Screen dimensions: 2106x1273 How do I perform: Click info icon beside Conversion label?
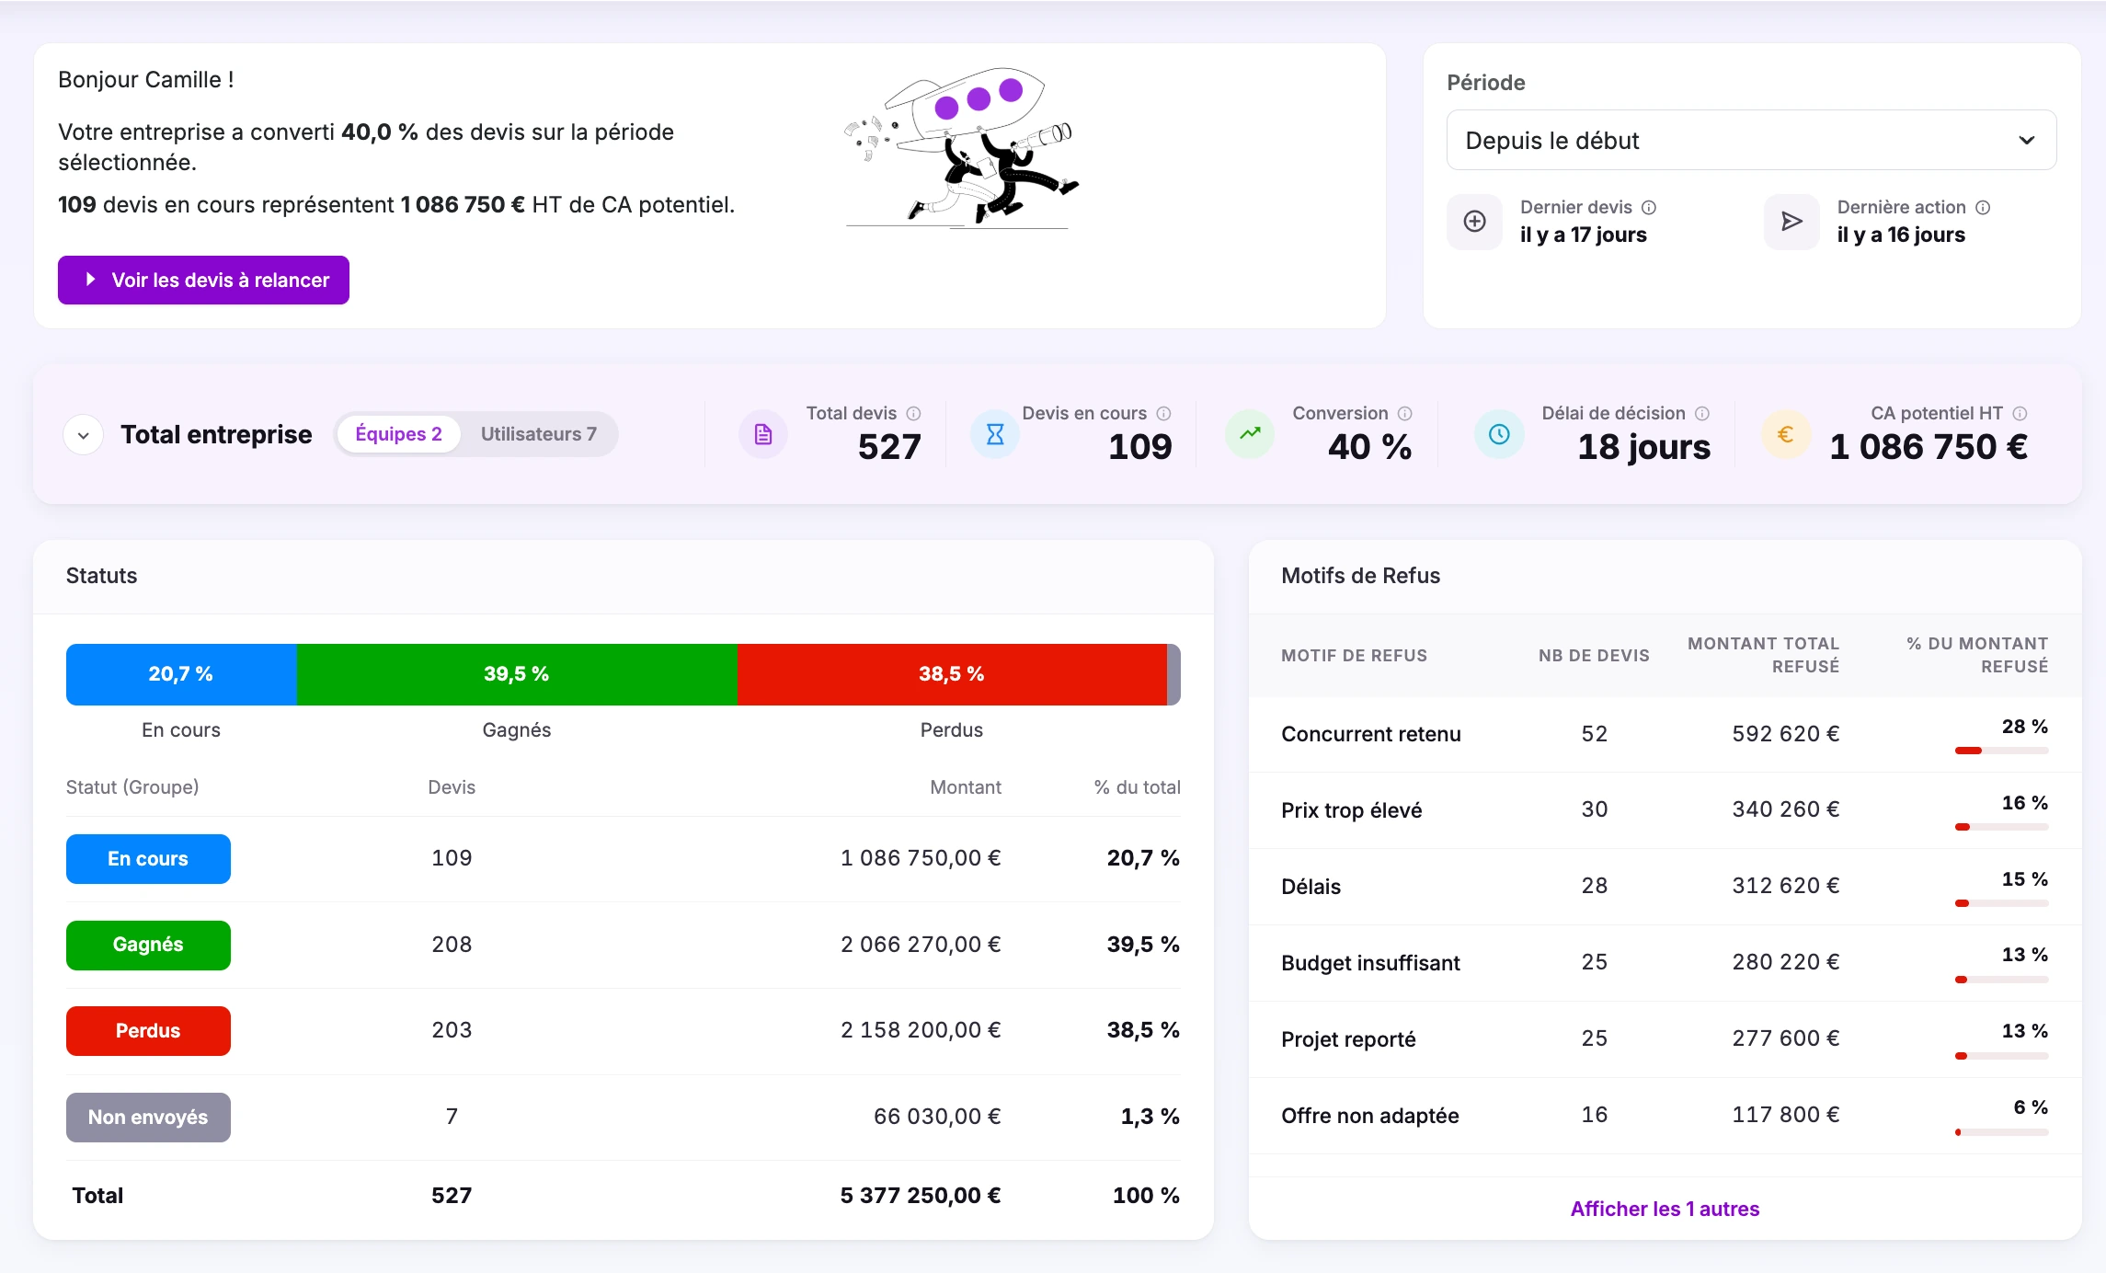coord(1405,414)
